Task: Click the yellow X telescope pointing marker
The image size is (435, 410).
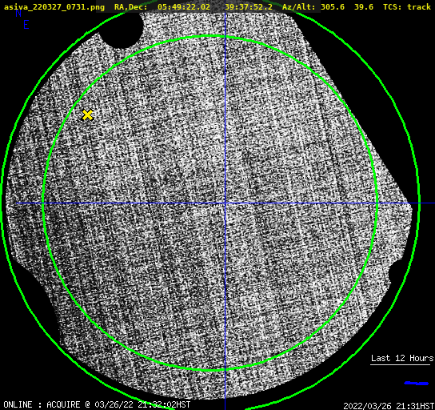Action: point(87,115)
